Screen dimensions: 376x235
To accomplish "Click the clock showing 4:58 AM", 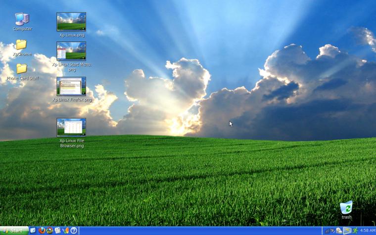I will coord(368,231).
